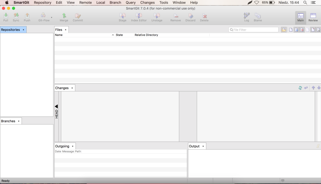The height and width of the screenshot is (184, 321).
Task: Select the Repositories tab
Action: (10, 30)
